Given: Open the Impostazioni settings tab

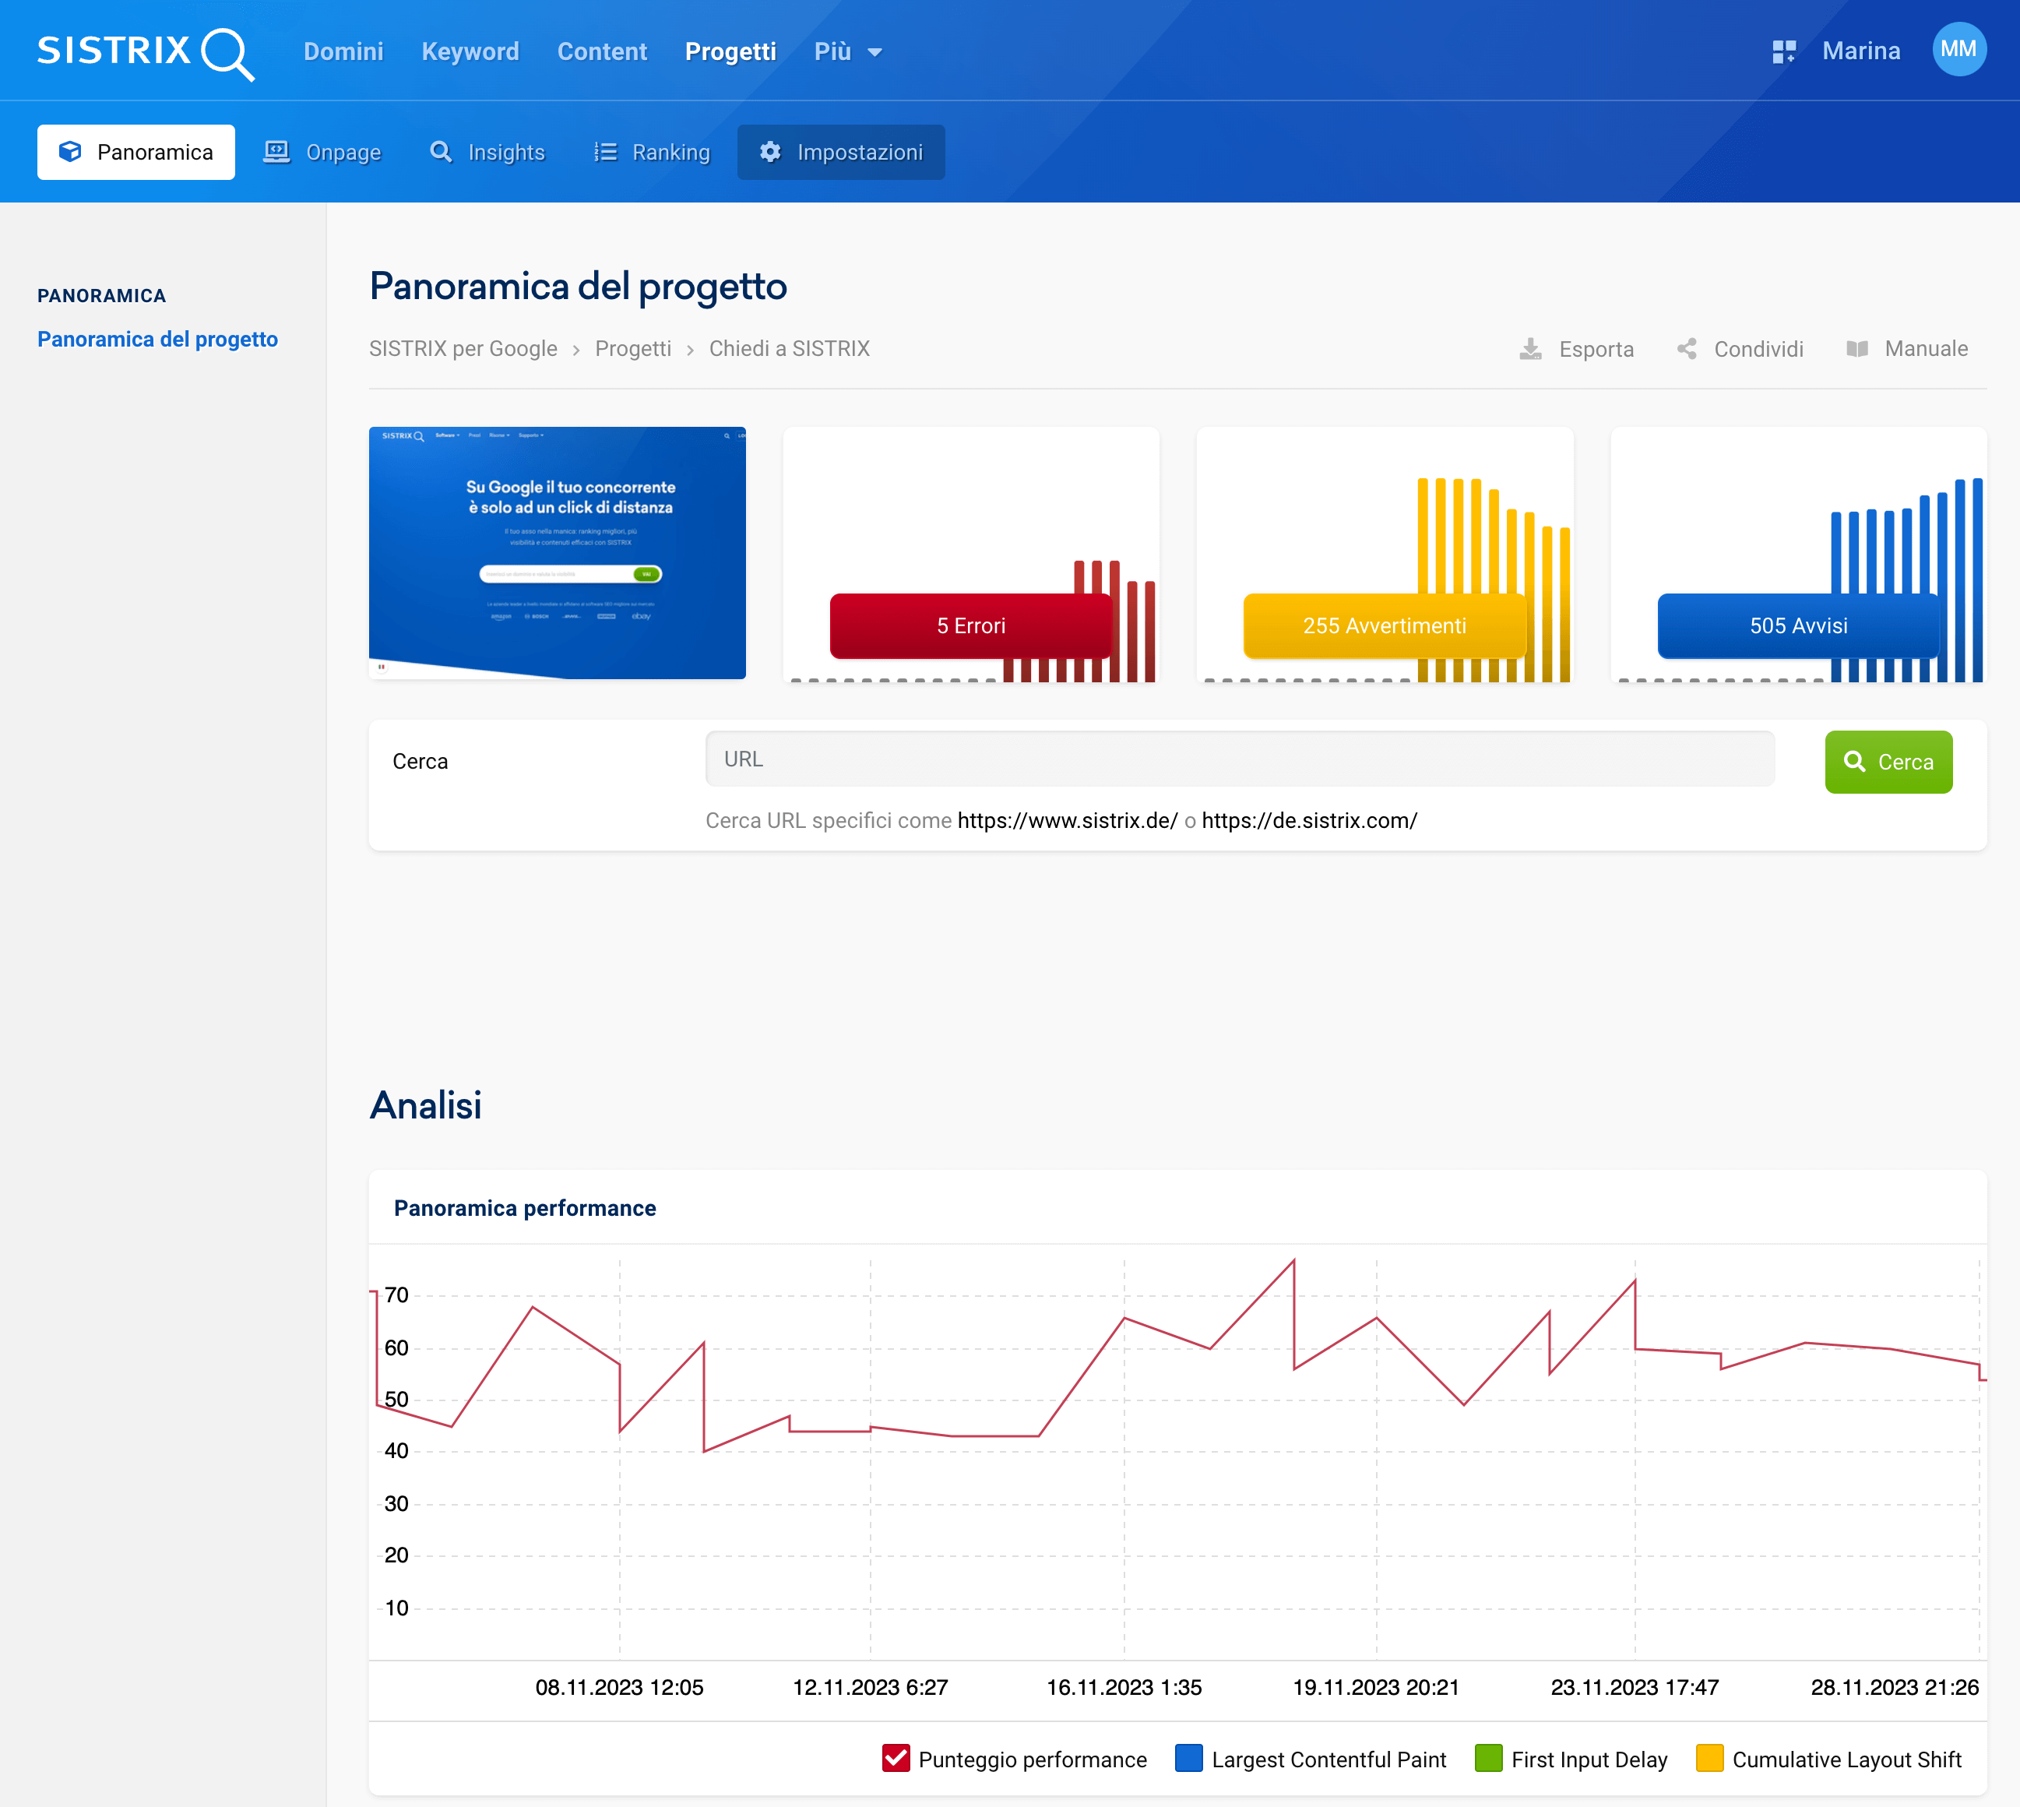Looking at the screenshot, I should 841,152.
